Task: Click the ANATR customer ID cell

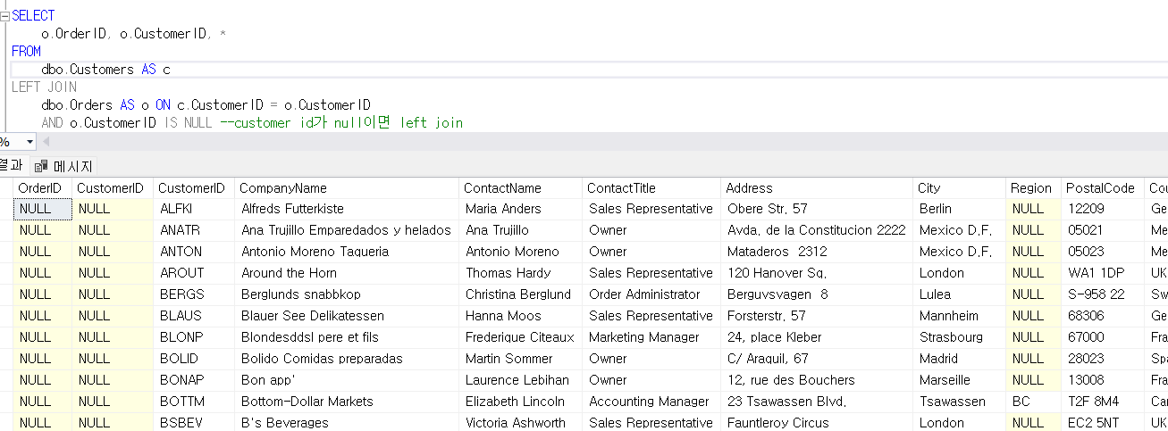Action: (193, 230)
